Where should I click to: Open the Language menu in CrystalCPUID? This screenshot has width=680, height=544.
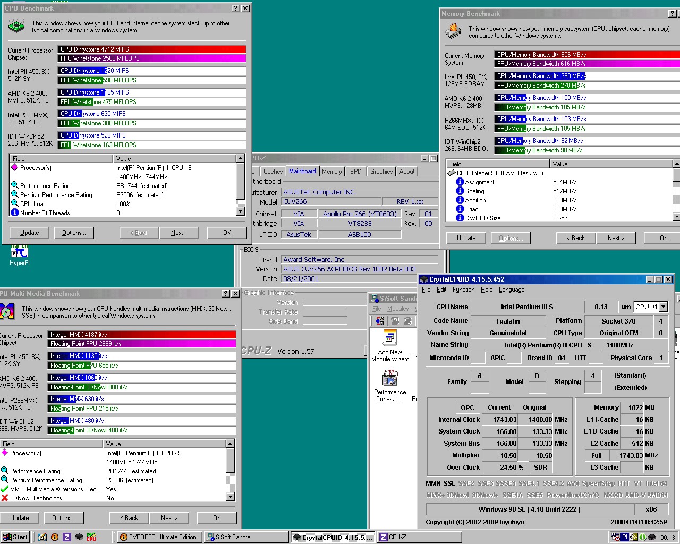click(x=512, y=290)
